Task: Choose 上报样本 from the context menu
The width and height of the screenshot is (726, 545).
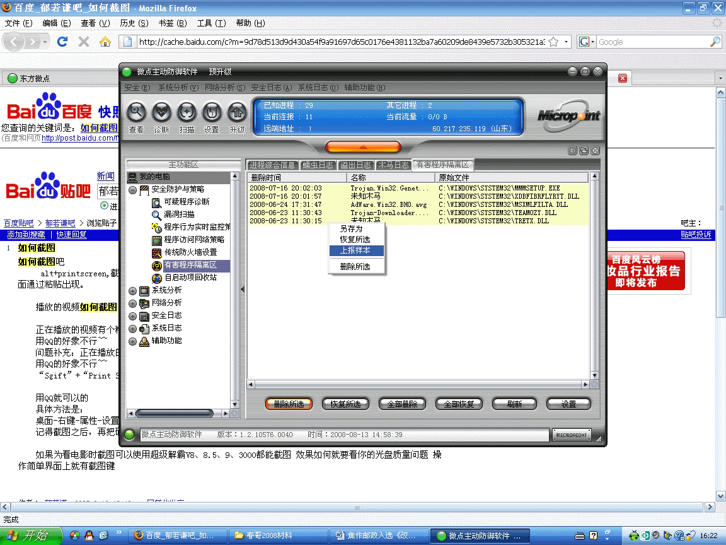Action: point(357,250)
